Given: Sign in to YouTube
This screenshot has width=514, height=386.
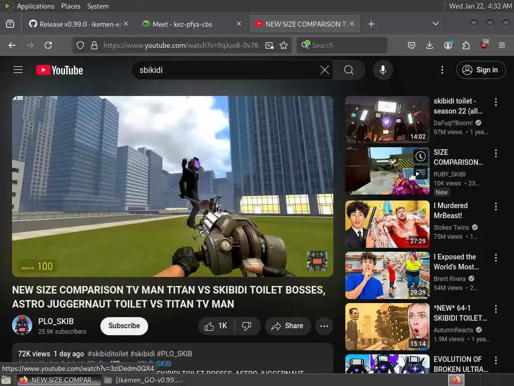Looking at the screenshot, I should click(x=480, y=70).
